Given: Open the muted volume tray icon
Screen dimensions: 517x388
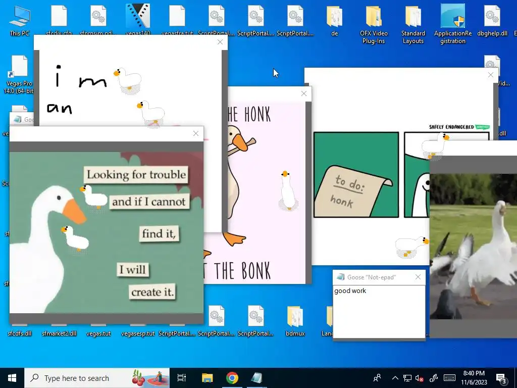Looking at the screenshot, I should pyautogui.click(x=420, y=378).
